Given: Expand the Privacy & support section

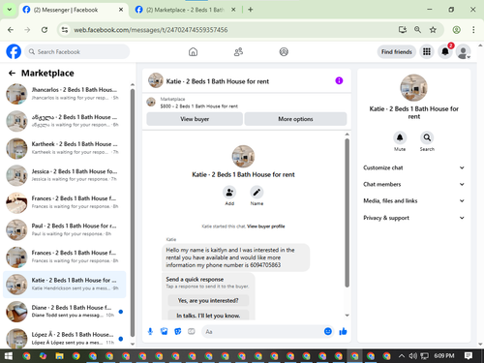Looking at the screenshot, I should [x=414, y=218].
